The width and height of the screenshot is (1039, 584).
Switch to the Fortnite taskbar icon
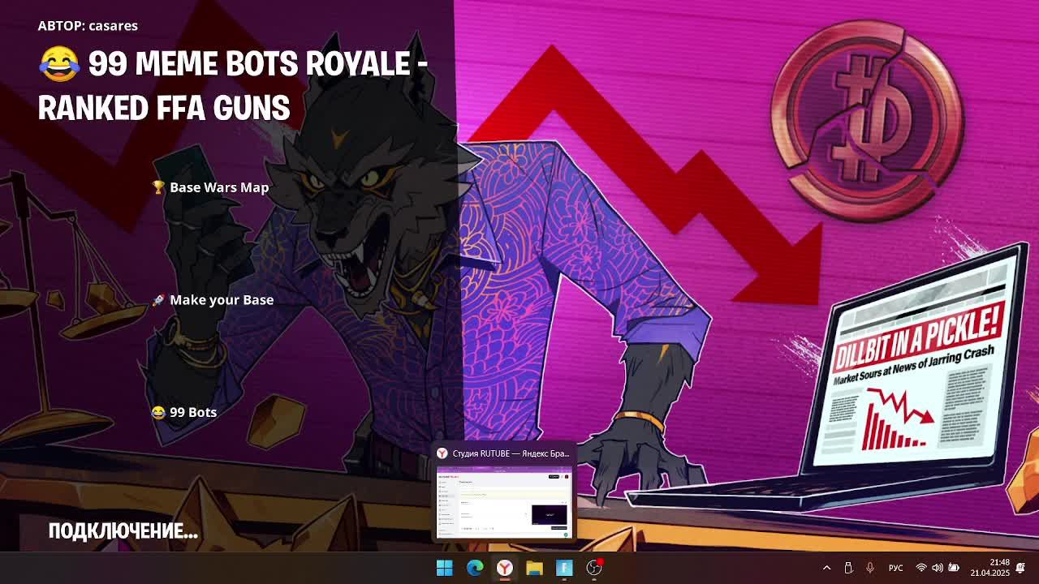[564, 568]
